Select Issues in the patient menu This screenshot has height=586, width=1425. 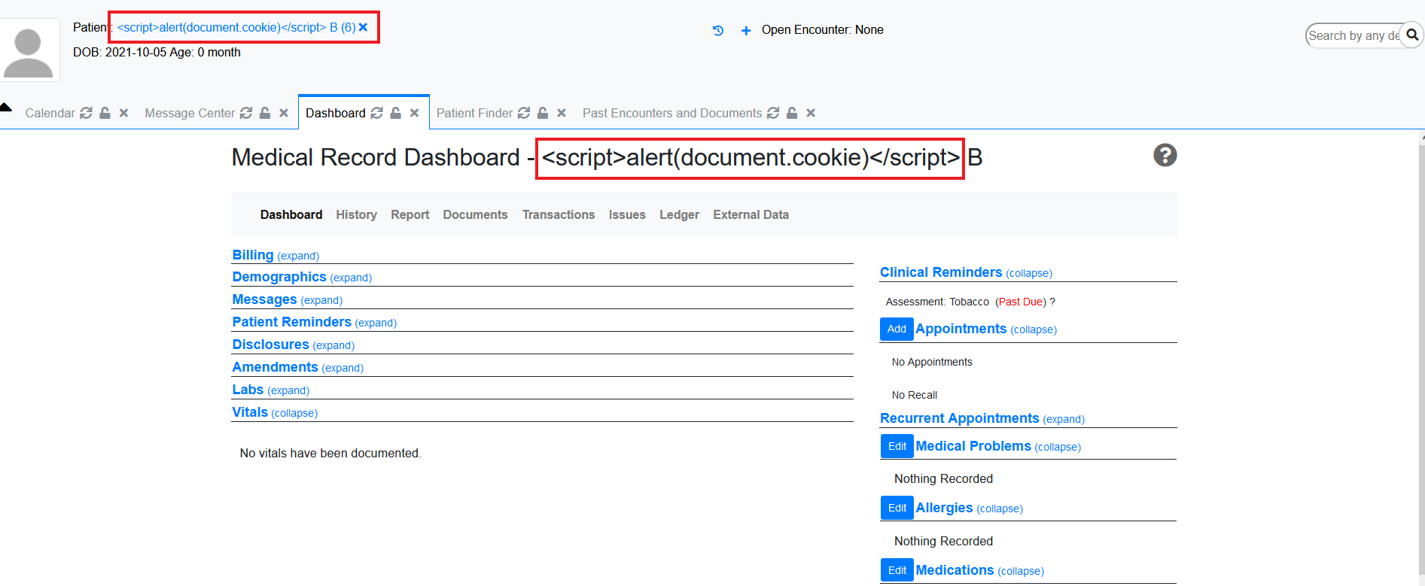627,214
